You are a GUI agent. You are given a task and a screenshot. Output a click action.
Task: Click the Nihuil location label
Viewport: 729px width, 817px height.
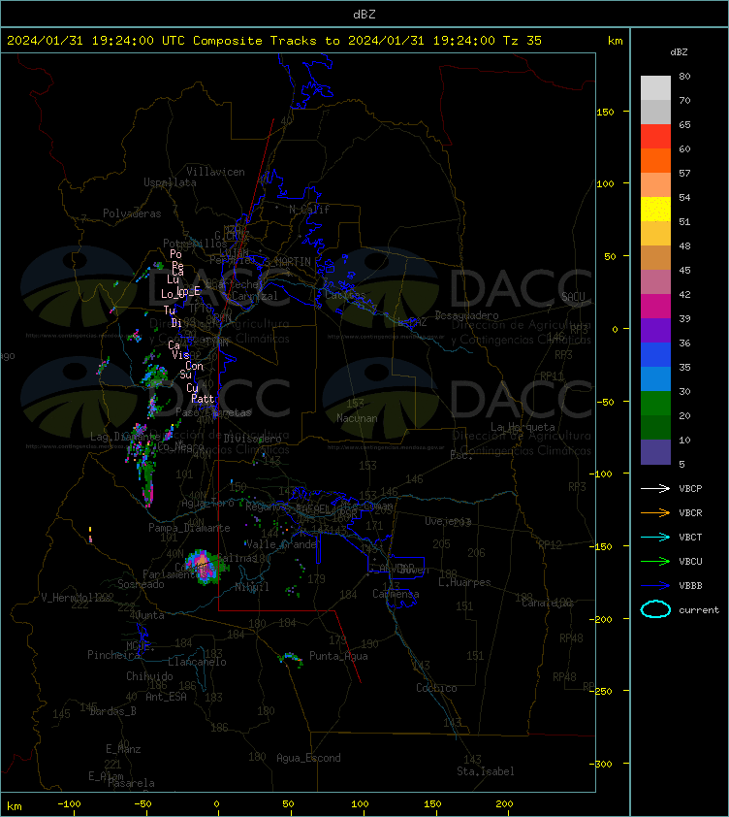click(x=252, y=587)
